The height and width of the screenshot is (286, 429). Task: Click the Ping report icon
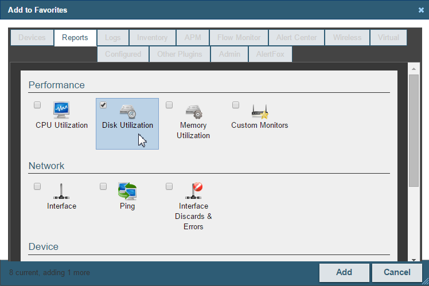coord(127,191)
